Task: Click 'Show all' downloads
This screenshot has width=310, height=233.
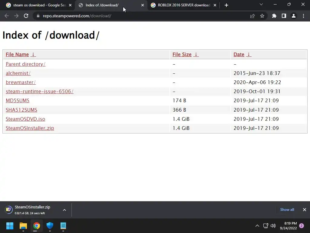Action: [x=287, y=210]
